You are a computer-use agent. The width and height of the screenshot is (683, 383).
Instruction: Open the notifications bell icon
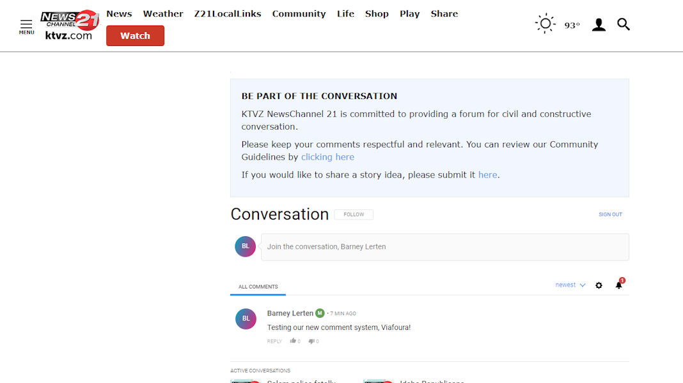pyautogui.click(x=618, y=285)
